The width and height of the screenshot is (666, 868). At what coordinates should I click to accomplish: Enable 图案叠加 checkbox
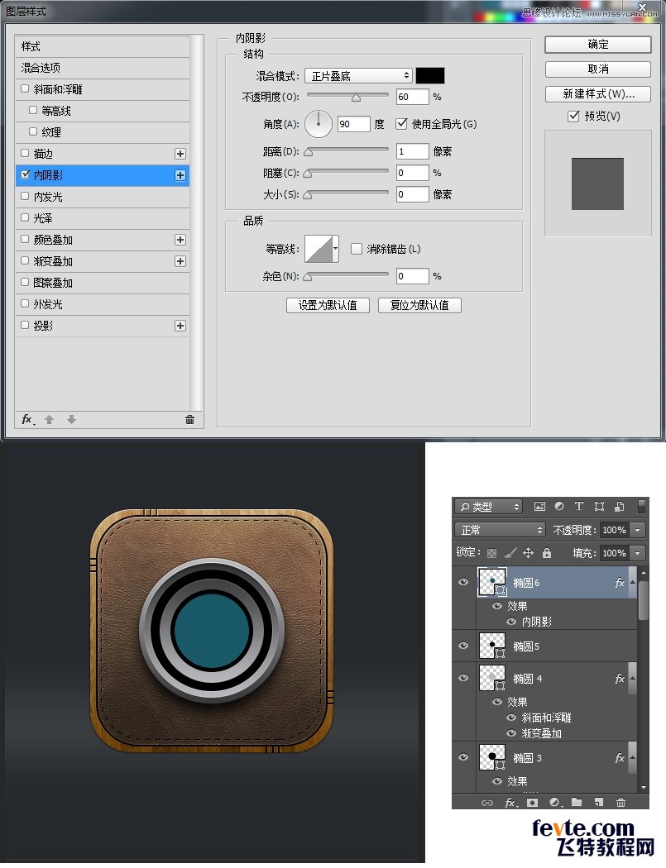click(x=24, y=283)
